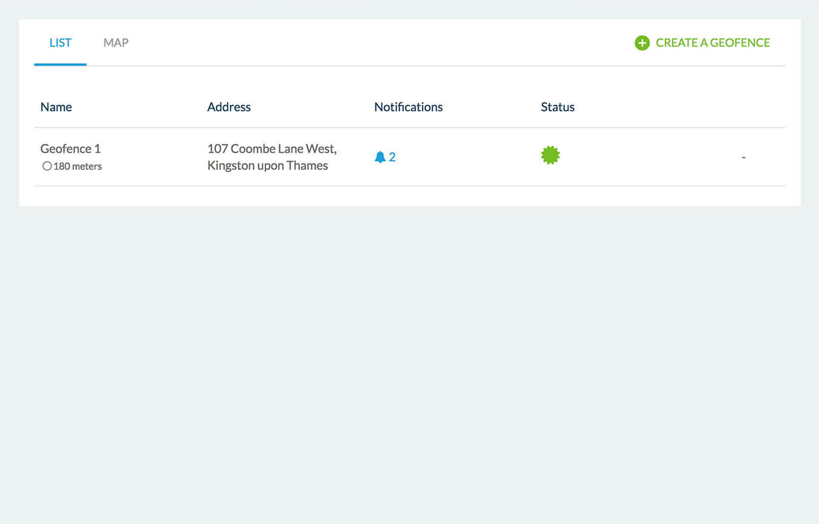Click the Name column header
The width and height of the screenshot is (819, 524).
point(56,107)
